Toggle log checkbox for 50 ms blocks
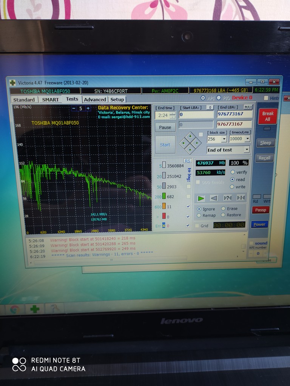The image size is (290, 386). coord(189,186)
